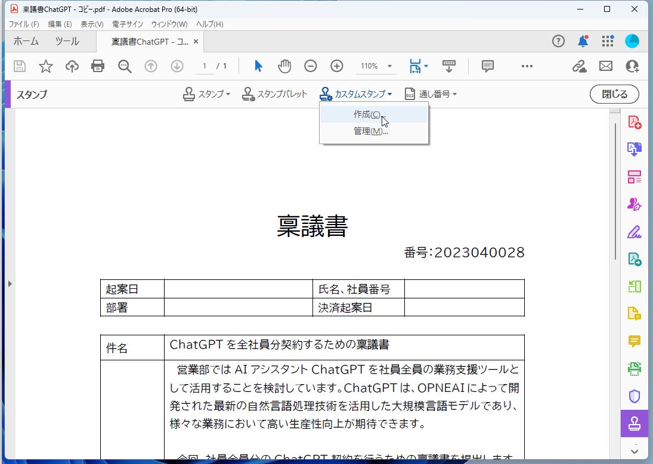Click the cloud upload icon

(x=72, y=66)
